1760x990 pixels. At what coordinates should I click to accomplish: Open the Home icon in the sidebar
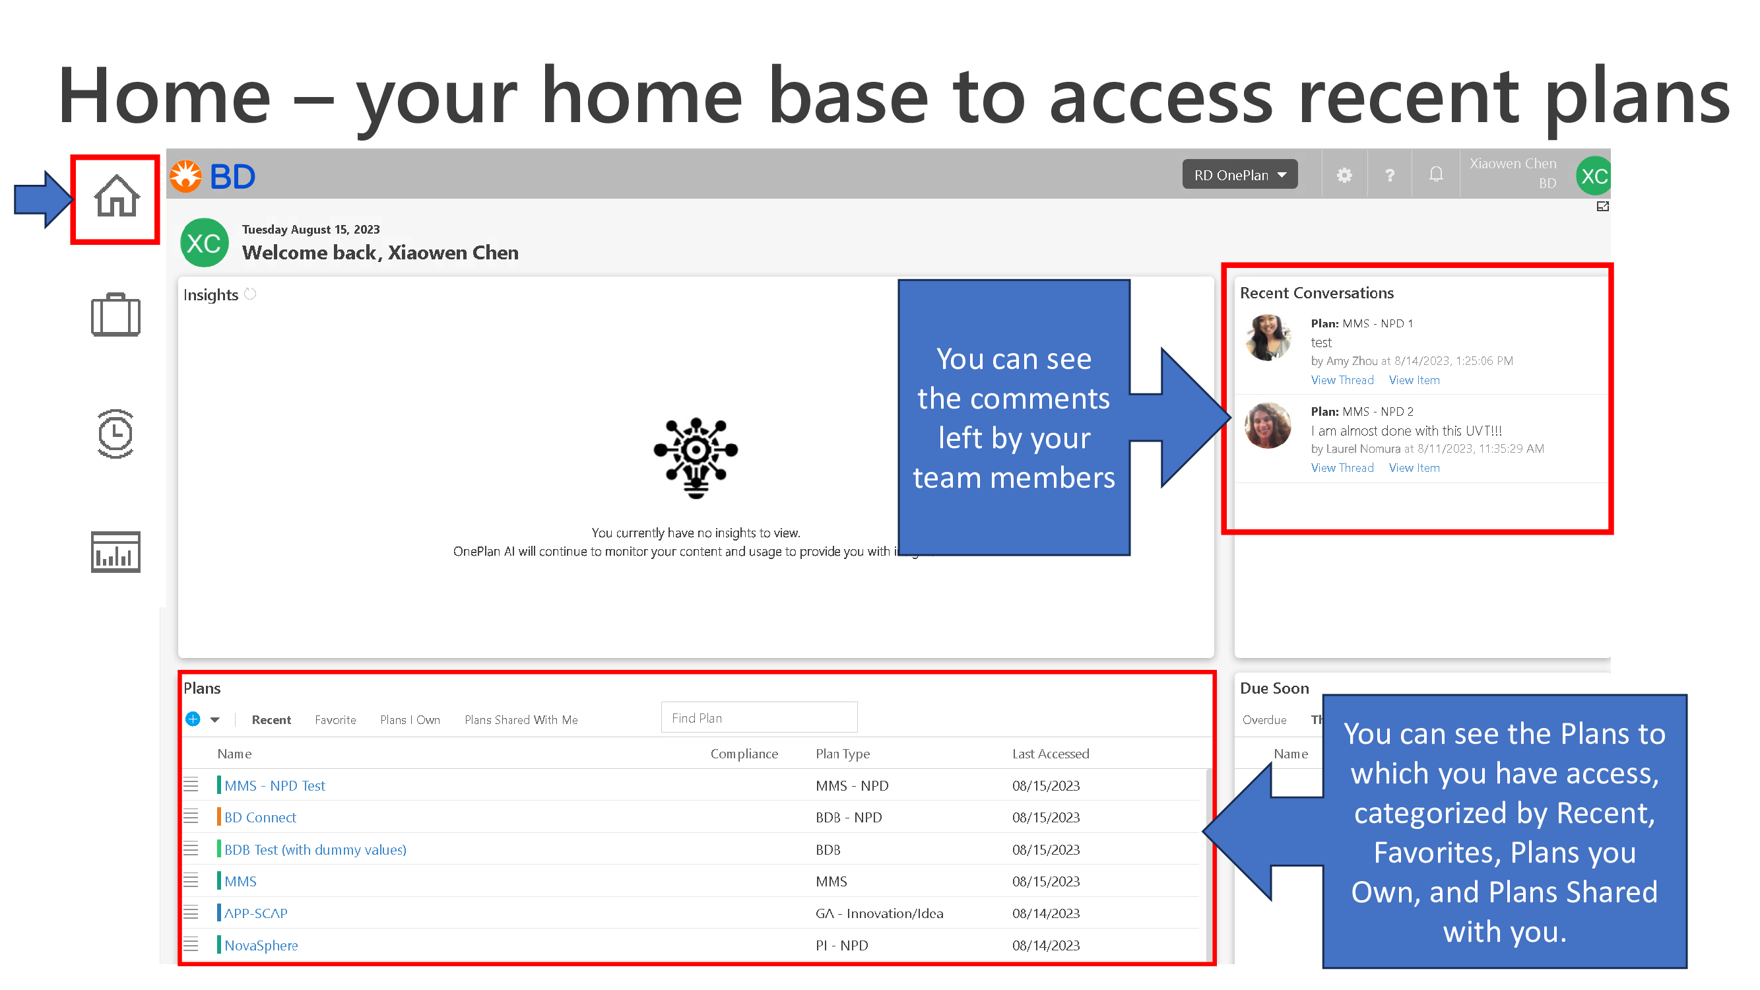[116, 197]
